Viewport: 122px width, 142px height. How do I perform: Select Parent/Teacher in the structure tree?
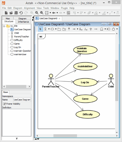pyautogui.click(x=21, y=37)
